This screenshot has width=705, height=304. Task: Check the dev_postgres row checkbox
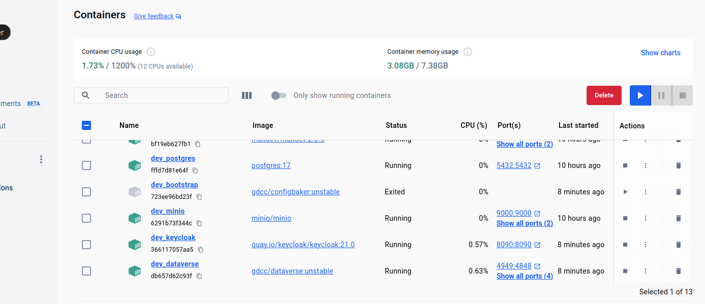(x=86, y=165)
